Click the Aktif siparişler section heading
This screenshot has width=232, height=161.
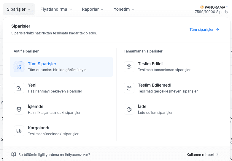[26, 51]
